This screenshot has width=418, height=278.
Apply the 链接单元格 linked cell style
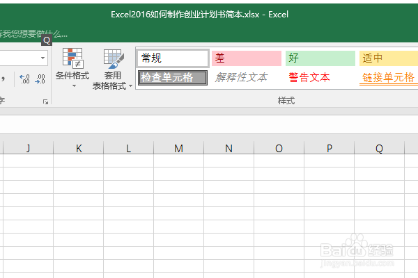[x=389, y=78]
